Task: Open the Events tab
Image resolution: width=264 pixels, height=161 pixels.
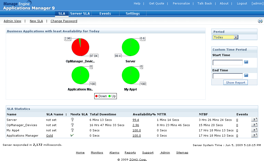Action: 105,13
